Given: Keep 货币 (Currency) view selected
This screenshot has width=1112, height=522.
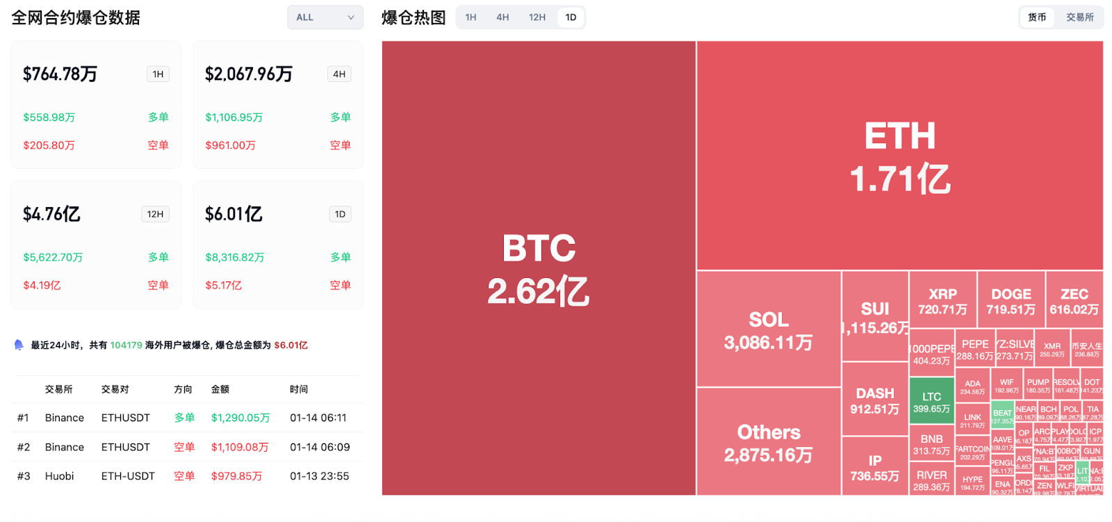Looking at the screenshot, I should (x=1036, y=17).
